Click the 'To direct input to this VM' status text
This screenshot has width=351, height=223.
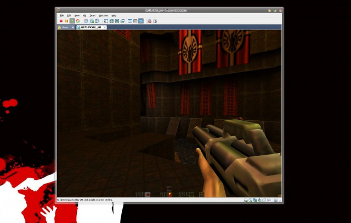pos(84,200)
